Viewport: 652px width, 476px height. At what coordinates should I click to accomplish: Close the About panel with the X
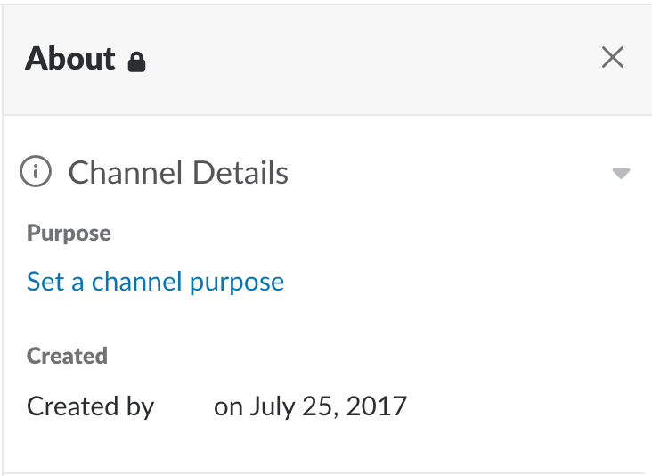coord(613,57)
